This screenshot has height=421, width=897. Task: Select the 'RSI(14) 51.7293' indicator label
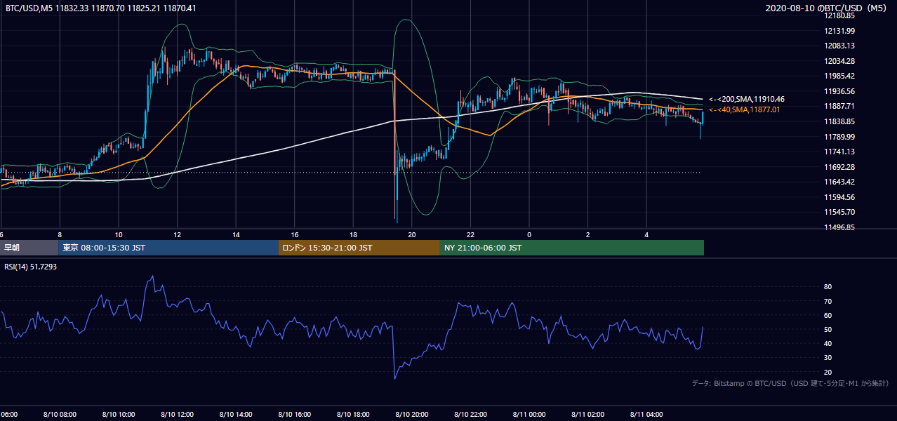point(31,267)
